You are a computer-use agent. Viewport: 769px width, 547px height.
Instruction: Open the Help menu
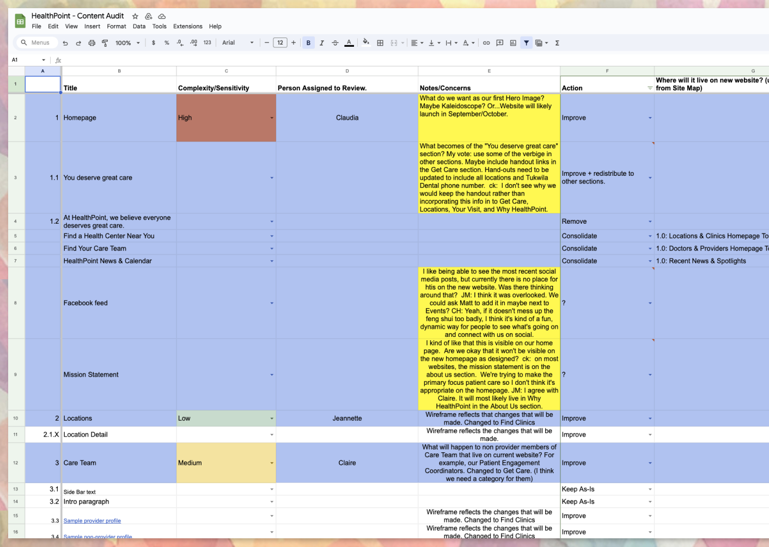(215, 26)
